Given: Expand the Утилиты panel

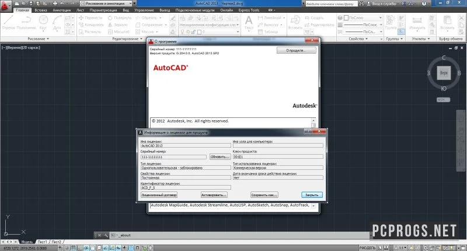Looking at the screenshot, I should (x=420, y=39).
